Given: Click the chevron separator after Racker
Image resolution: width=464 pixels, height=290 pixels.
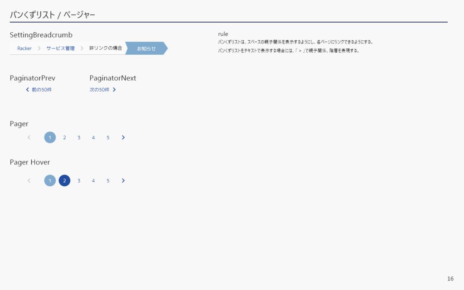Looking at the screenshot, I should pos(39,48).
